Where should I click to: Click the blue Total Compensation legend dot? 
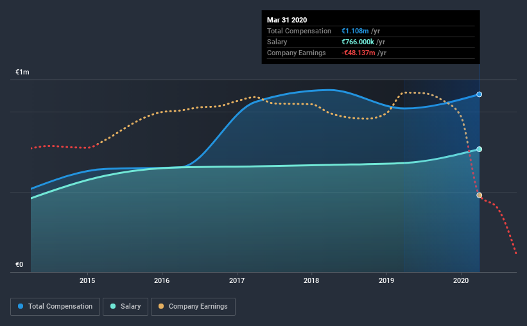[x=21, y=306]
